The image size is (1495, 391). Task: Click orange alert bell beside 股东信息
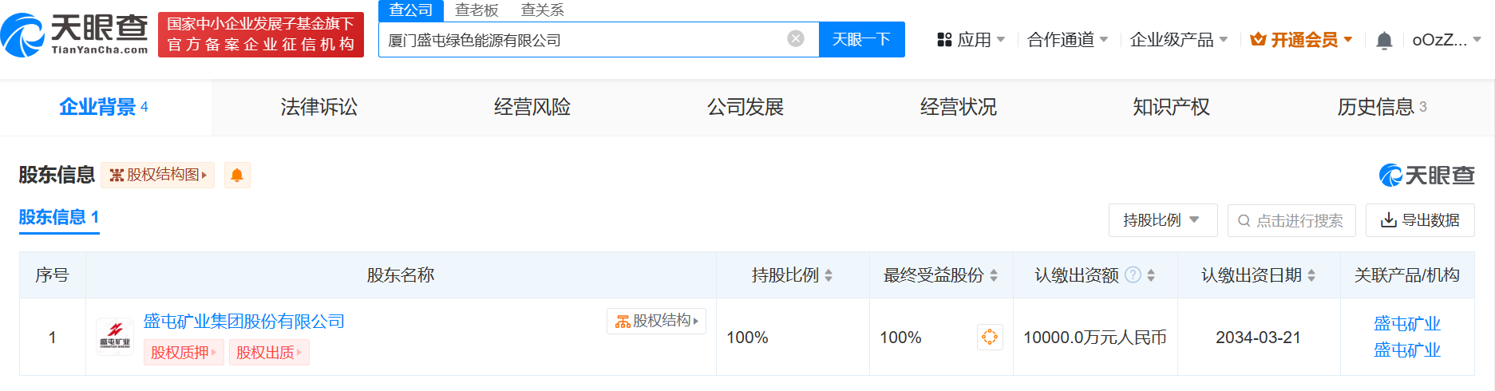click(237, 176)
